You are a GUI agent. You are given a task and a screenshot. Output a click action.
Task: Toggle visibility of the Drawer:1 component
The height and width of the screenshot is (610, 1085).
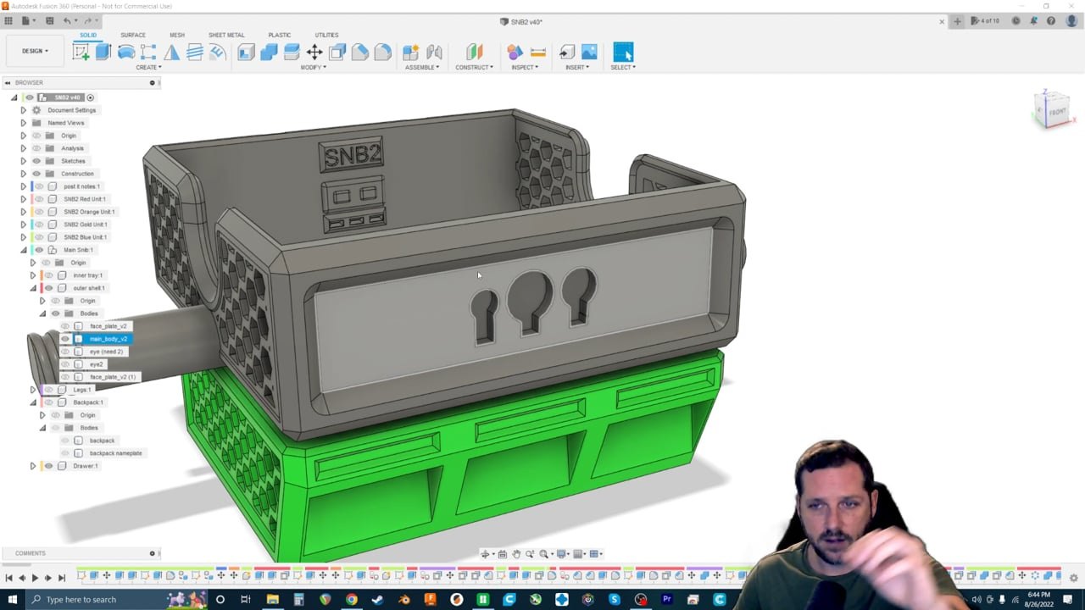(x=48, y=466)
